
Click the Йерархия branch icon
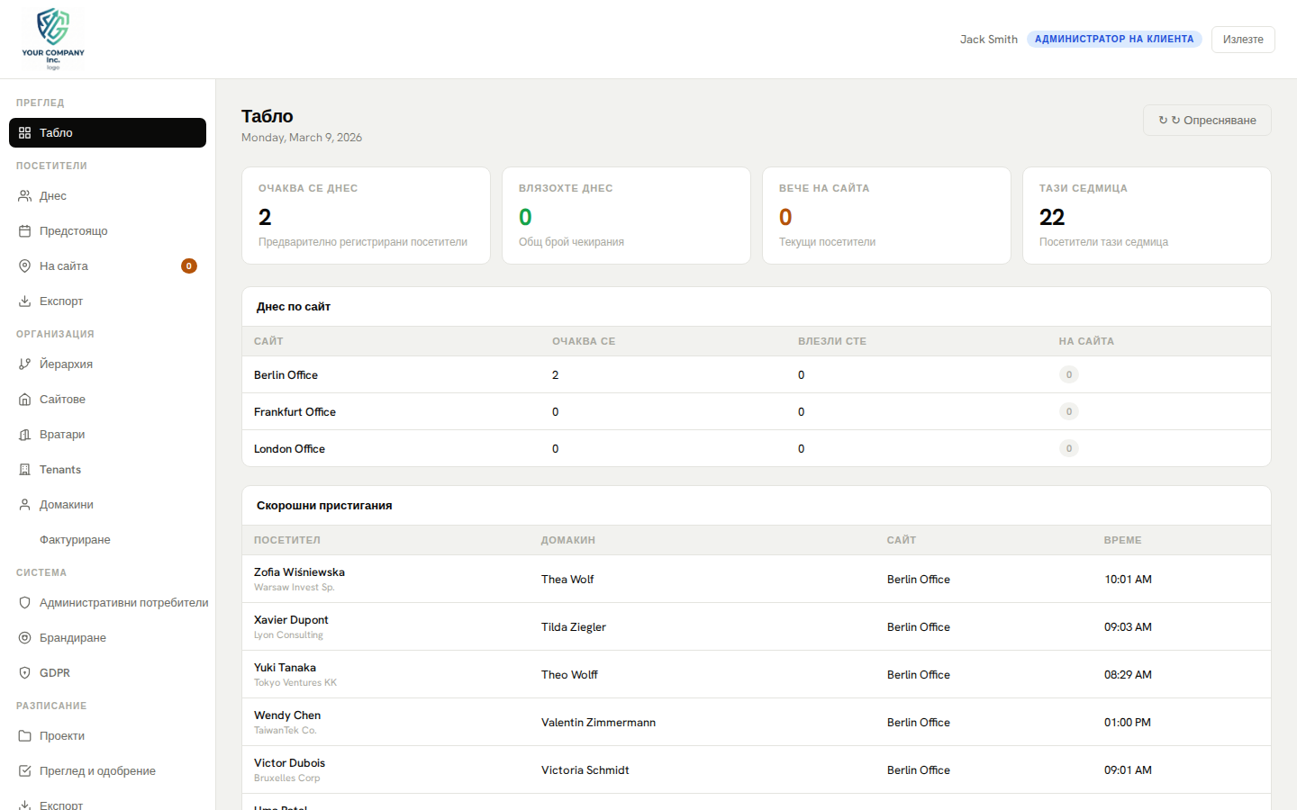24,364
